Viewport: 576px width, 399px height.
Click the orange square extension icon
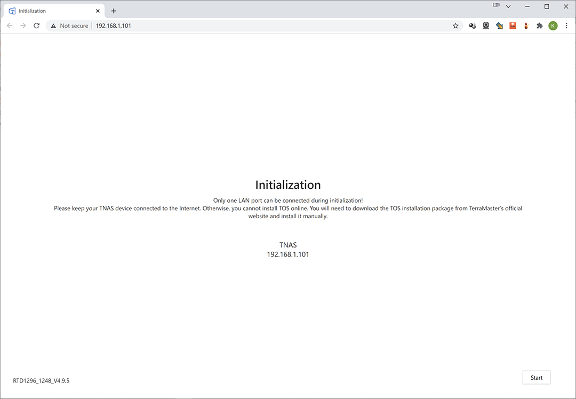[513, 26]
